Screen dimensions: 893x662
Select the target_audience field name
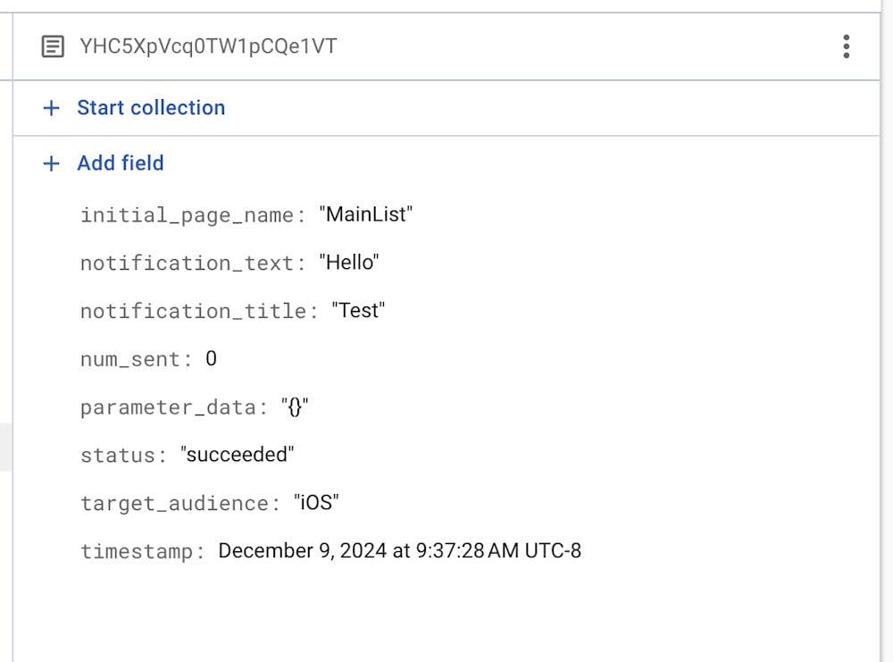point(174,504)
